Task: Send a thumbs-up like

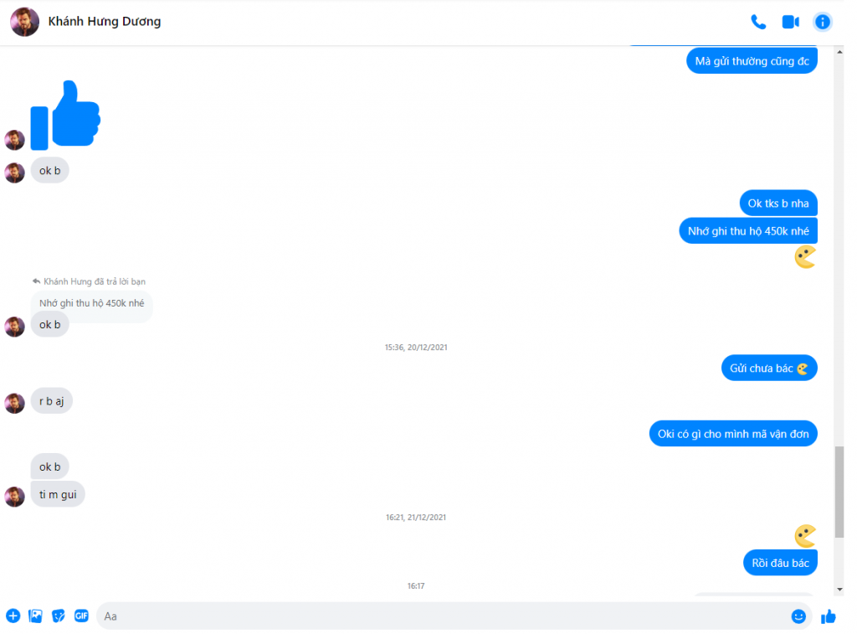Action: point(828,616)
